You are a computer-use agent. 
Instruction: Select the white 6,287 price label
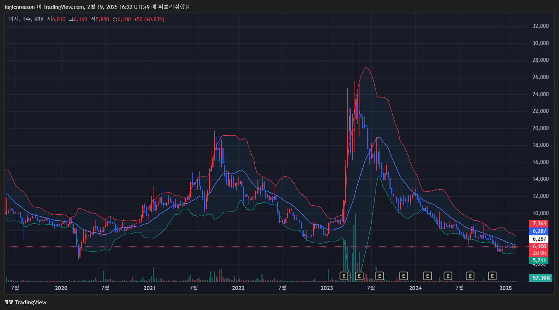(x=538, y=239)
